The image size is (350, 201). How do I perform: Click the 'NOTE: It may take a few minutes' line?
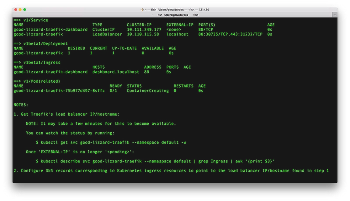point(101,123)
